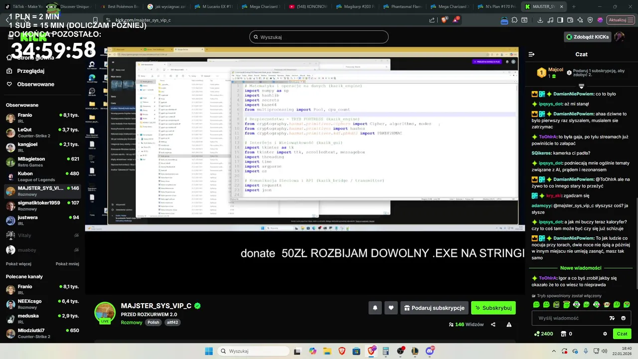
Task: Click 7TV icon in message box
Action: (x=612, y=318)
